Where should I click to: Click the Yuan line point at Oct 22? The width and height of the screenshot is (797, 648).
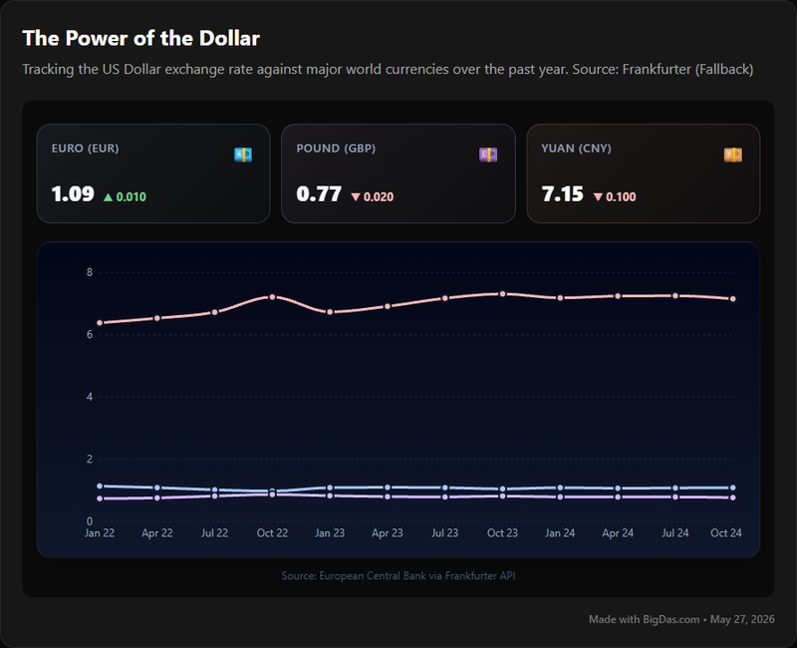(272, 296)
